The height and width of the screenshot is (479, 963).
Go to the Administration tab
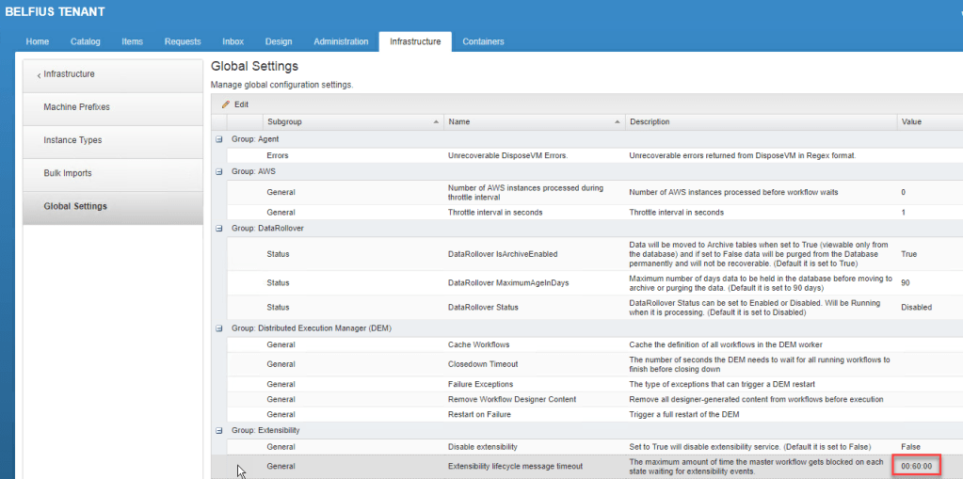click(341, 41)
